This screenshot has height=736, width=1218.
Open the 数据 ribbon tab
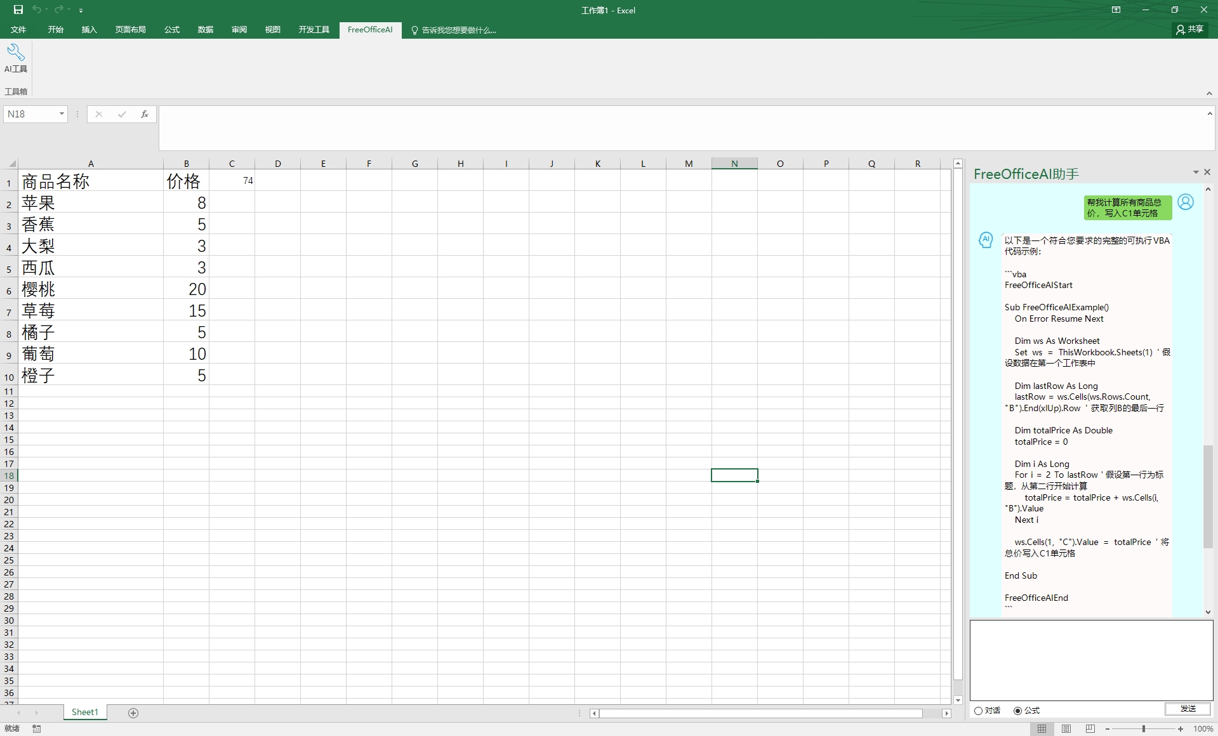(205, 29)
